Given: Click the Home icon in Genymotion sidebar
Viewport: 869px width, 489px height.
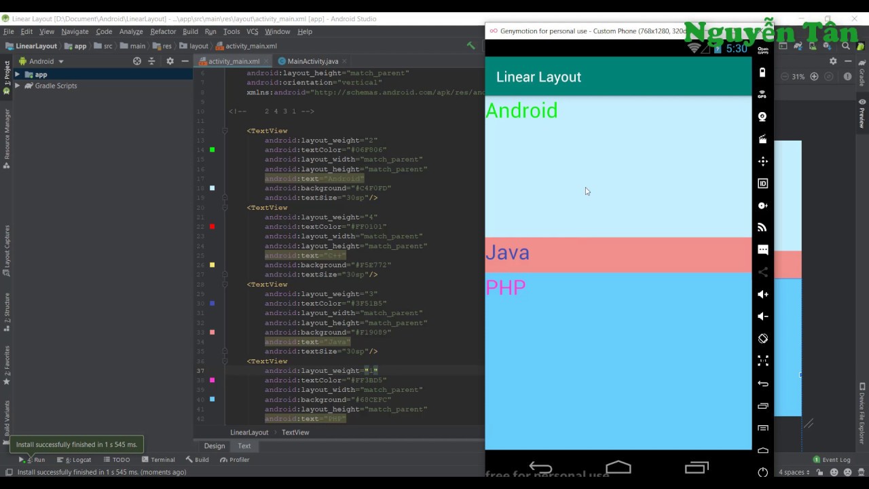Looking at the screenshot, I should (x=762, y=450).
